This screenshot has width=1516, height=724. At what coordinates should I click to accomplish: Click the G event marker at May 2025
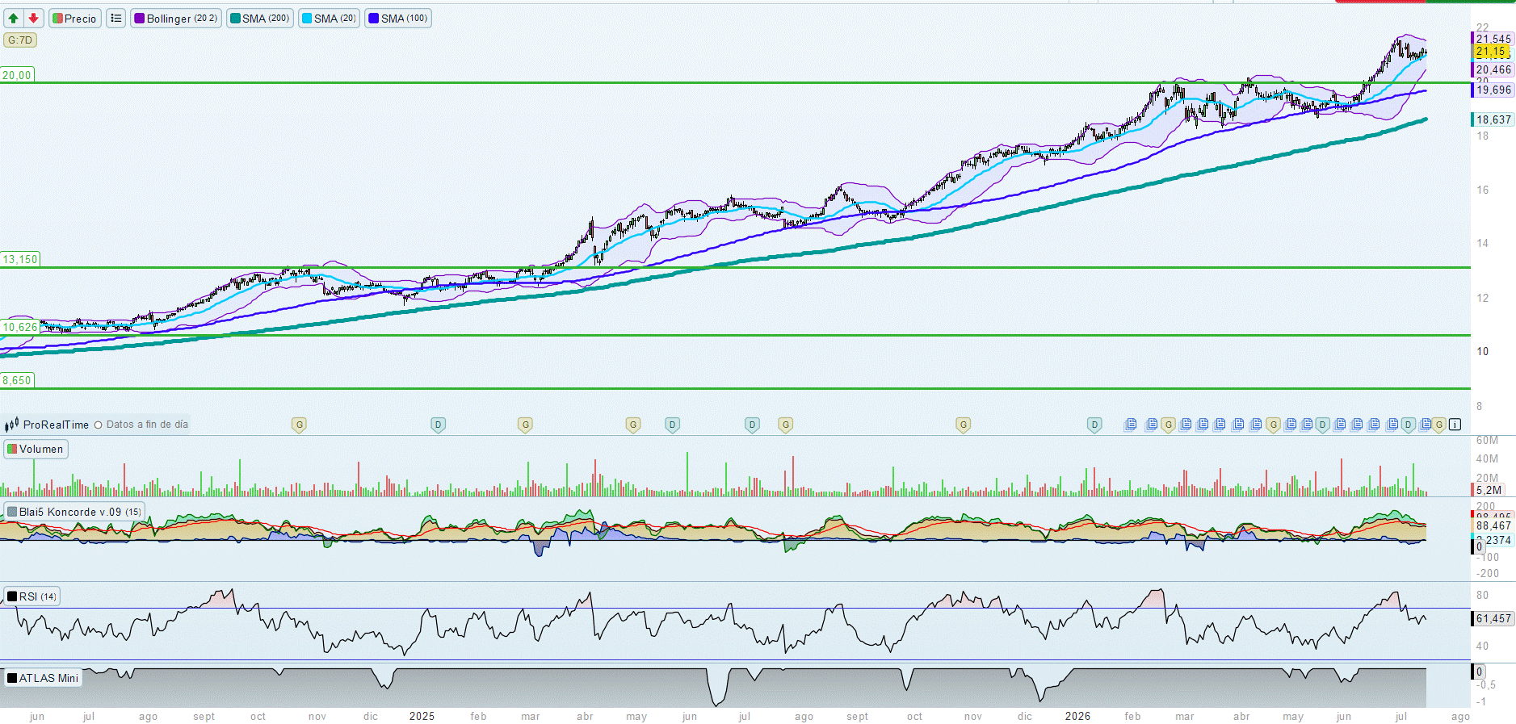tap(633, 425)
